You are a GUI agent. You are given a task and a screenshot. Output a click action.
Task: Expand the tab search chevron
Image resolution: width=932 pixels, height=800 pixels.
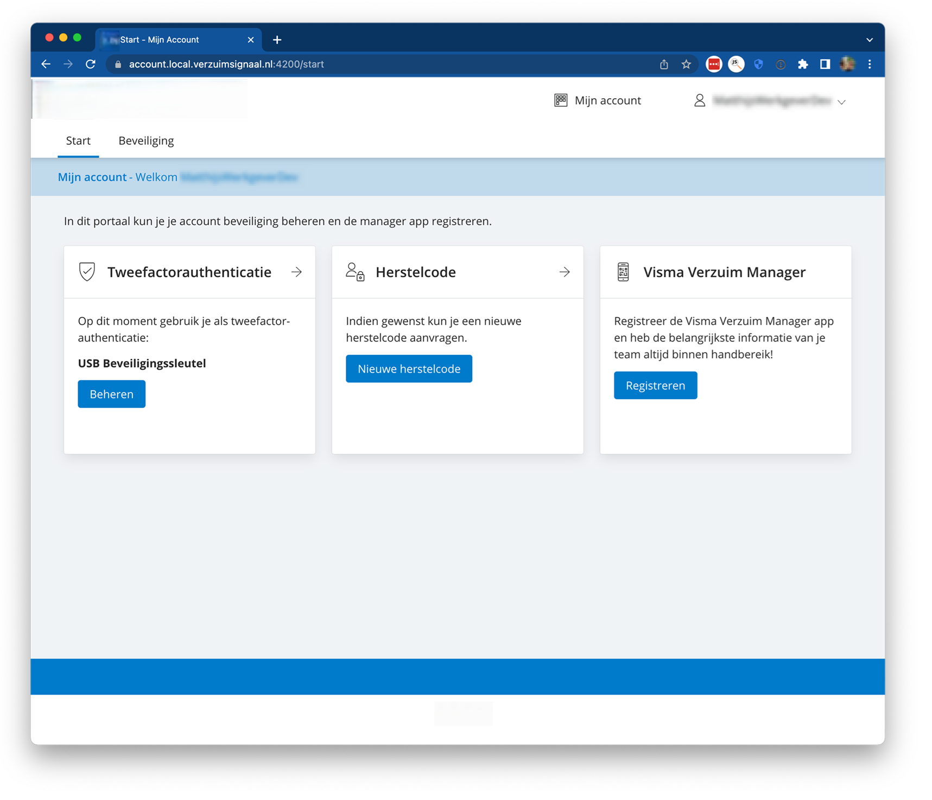point(870,40)
